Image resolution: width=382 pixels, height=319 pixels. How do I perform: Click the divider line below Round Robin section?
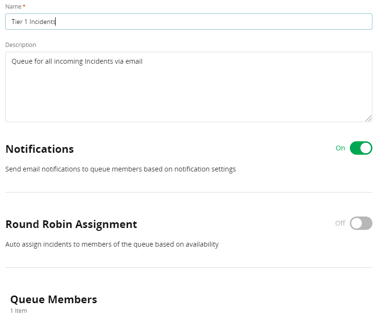189,267
